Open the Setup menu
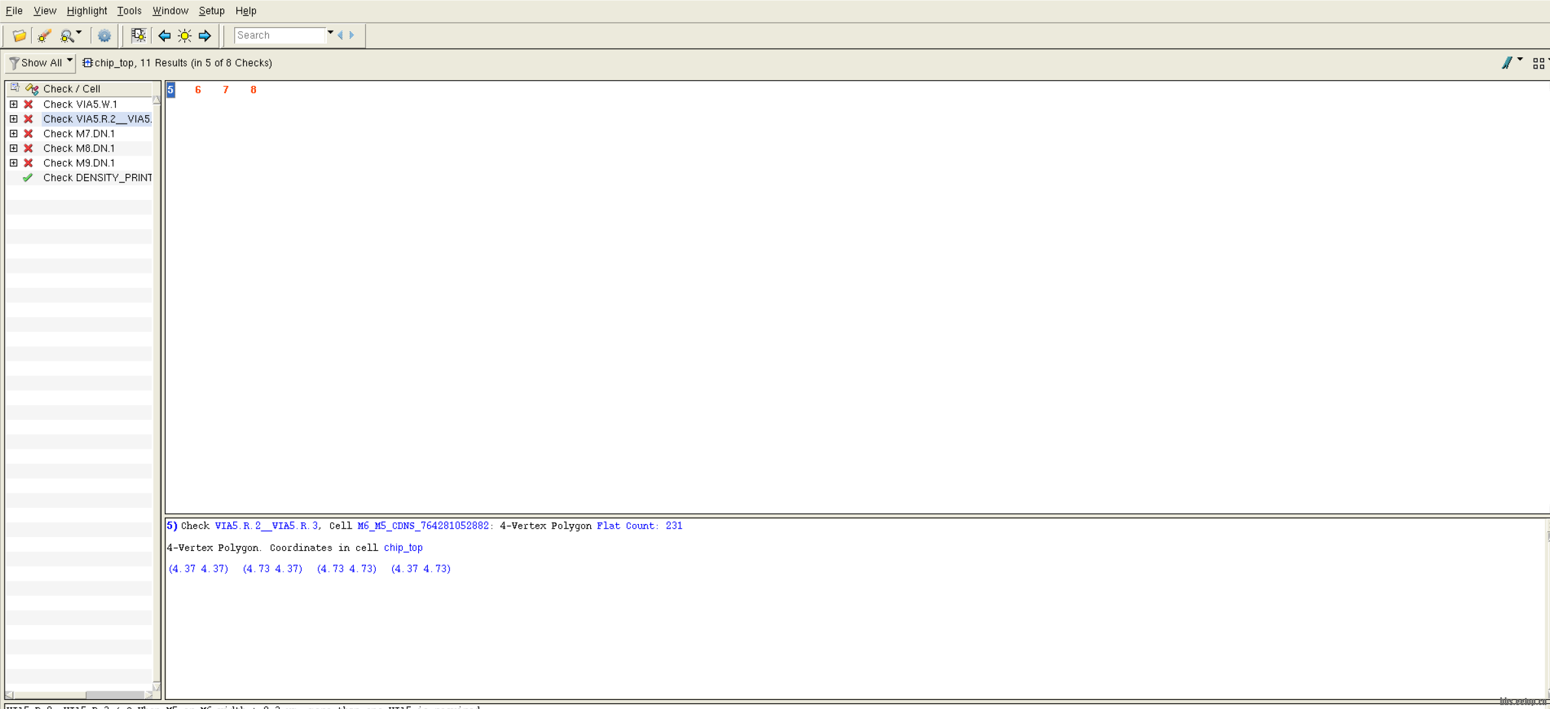Viewport: 1550px width, 709px height. (x=211, y=11)
